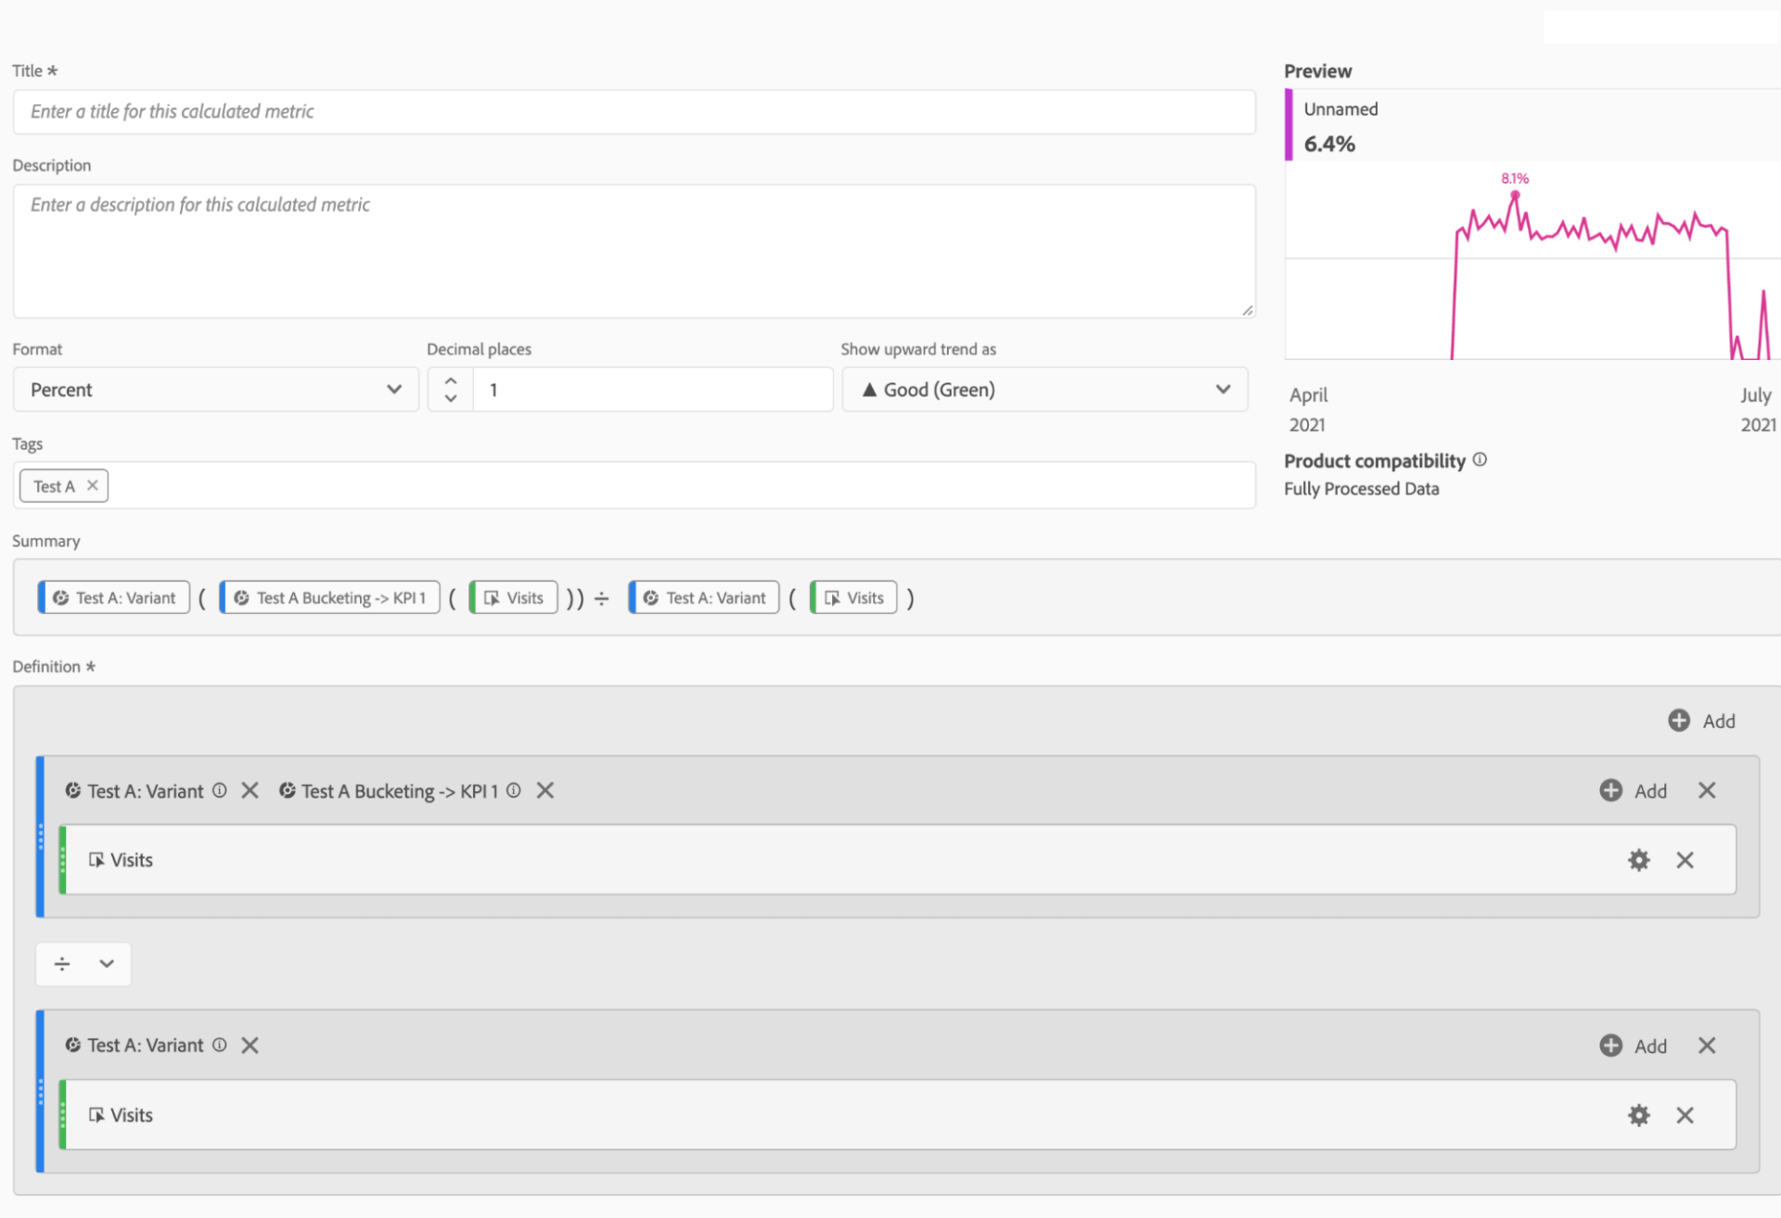Click info icon beside Test A Bucketing -> KPI 1

pyautogui.click(x=514, y=790)
